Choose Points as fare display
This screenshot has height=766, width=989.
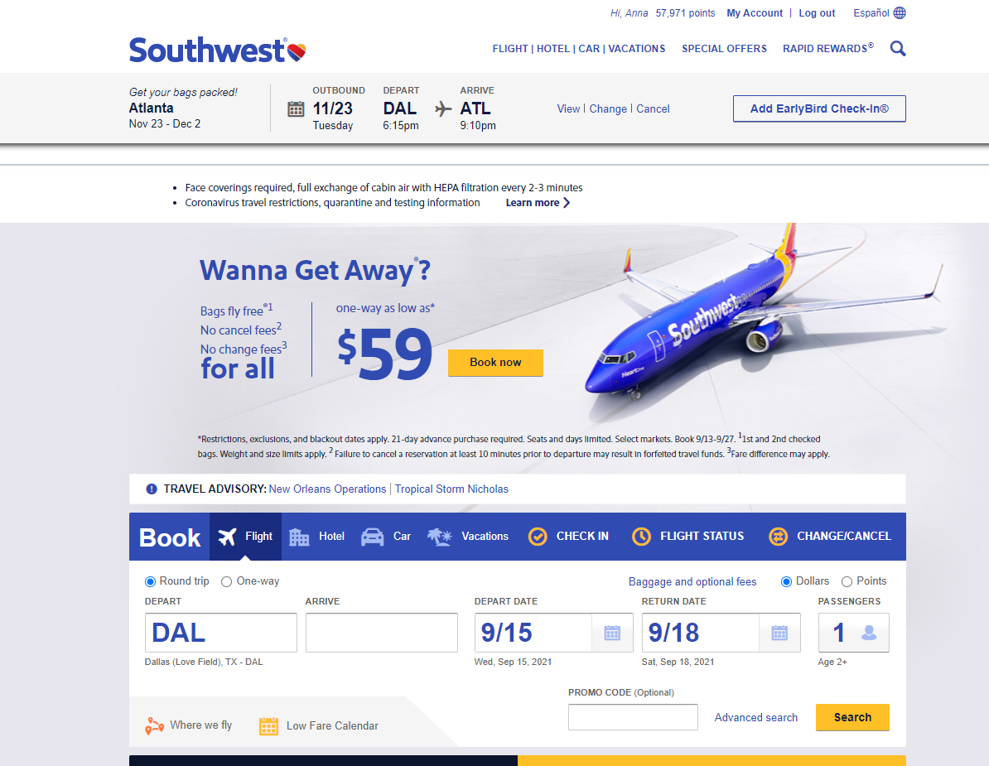(847, 582)
